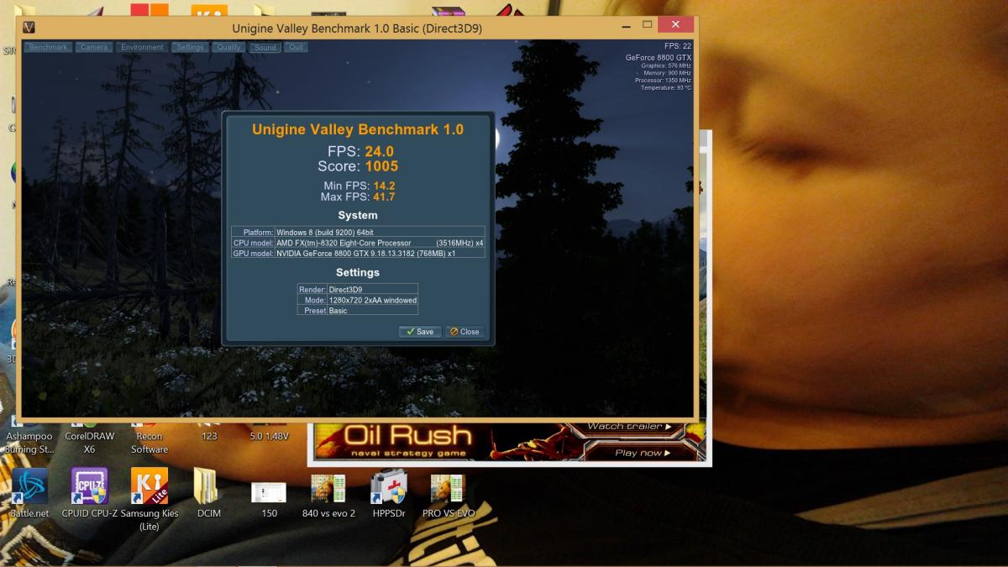Click the Score 1005 value
The width and height of the screenshot is (1008, 567).
pyautogui.click(x=381, y=166)
